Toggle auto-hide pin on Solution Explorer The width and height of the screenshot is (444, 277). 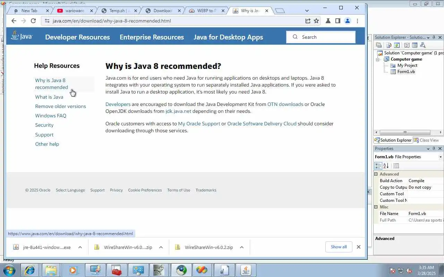434,37
